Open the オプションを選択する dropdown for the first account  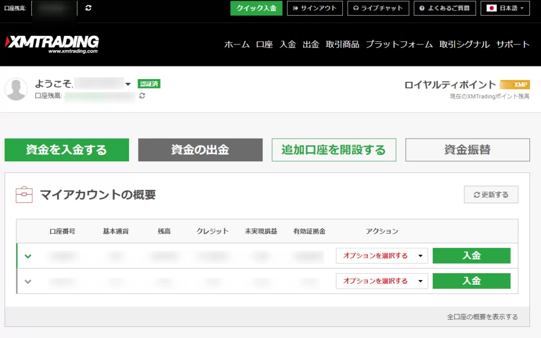pos(381,256)
